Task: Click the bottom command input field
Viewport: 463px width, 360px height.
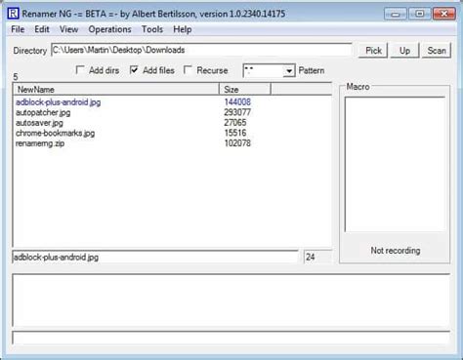Action: (231, 338)
